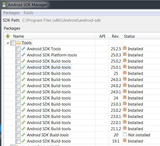Tick the Tools folder checkbox
Viewport: 160px width, 146px height.
pyautogui.click(x=13, y=43)
